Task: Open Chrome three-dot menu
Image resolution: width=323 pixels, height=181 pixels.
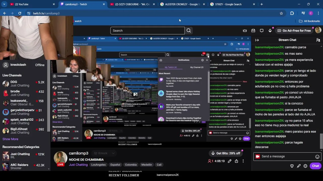Action: (x=318, y=13)
